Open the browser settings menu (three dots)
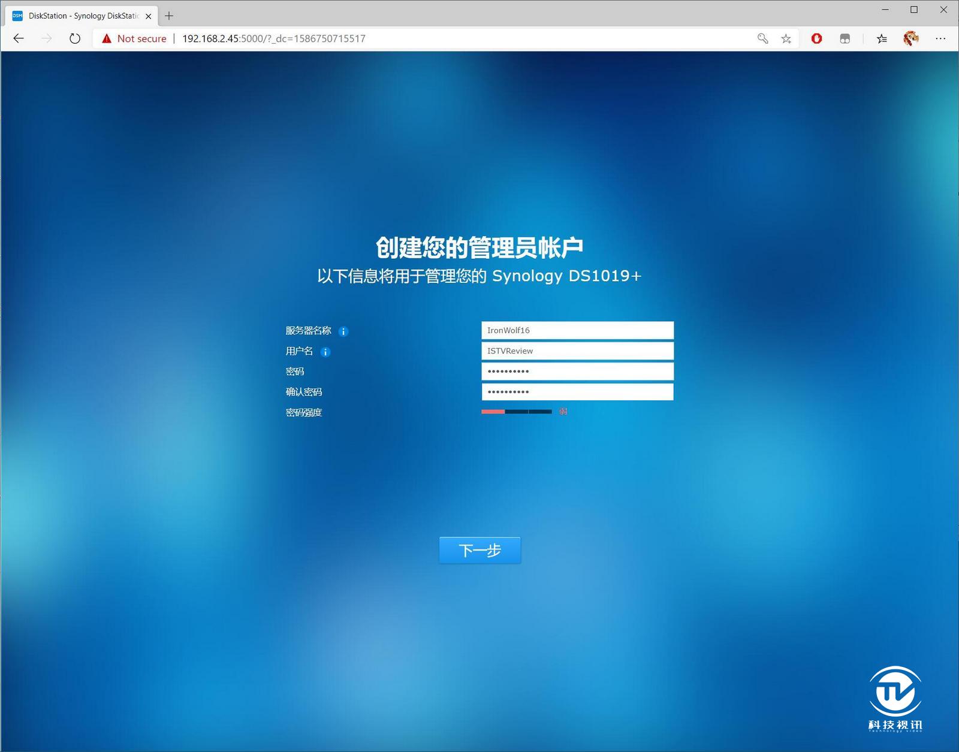 pos(940,38)
